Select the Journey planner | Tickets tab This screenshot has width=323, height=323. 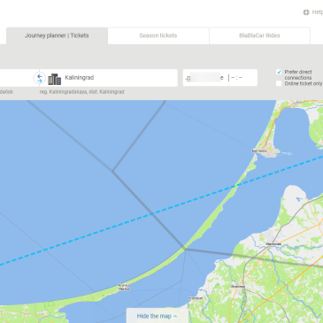coord(57,35)
